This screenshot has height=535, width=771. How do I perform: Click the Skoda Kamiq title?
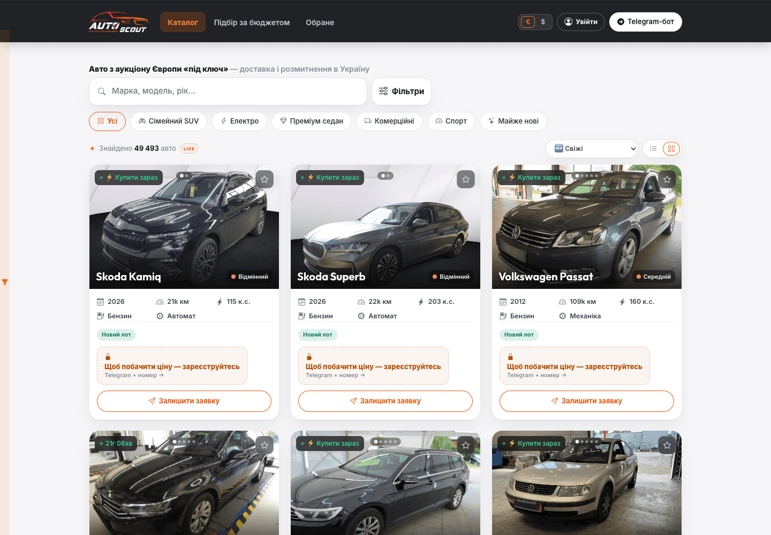(128, 277)
